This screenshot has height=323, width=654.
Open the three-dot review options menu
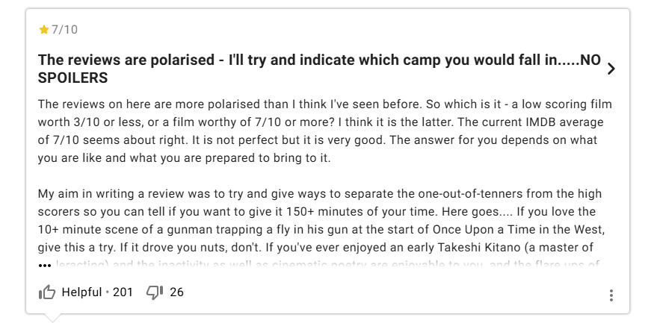611,295
